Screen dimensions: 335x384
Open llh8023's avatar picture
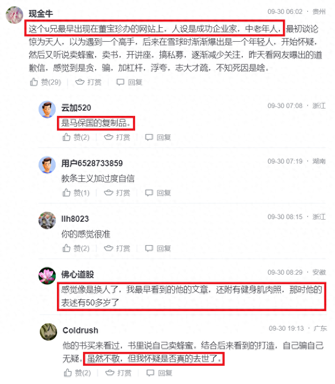click(47, 220)
